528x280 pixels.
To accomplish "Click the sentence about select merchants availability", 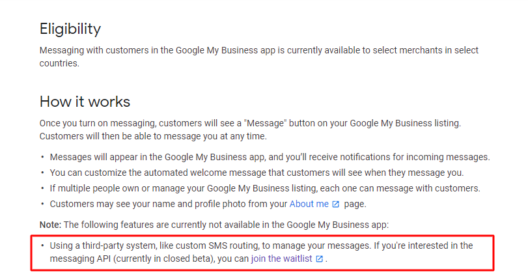I will click(258, 57).
